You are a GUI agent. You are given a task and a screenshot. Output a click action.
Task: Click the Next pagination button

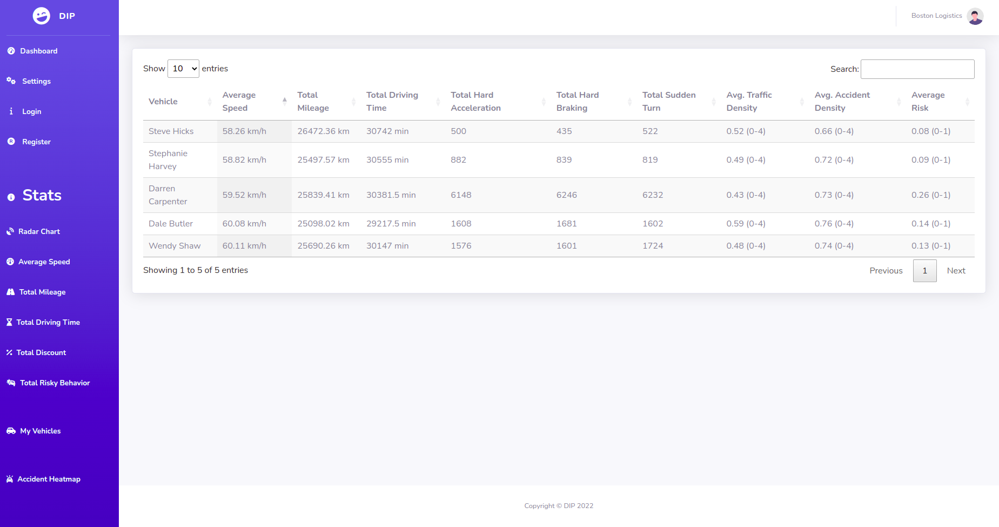pos(956,271)
